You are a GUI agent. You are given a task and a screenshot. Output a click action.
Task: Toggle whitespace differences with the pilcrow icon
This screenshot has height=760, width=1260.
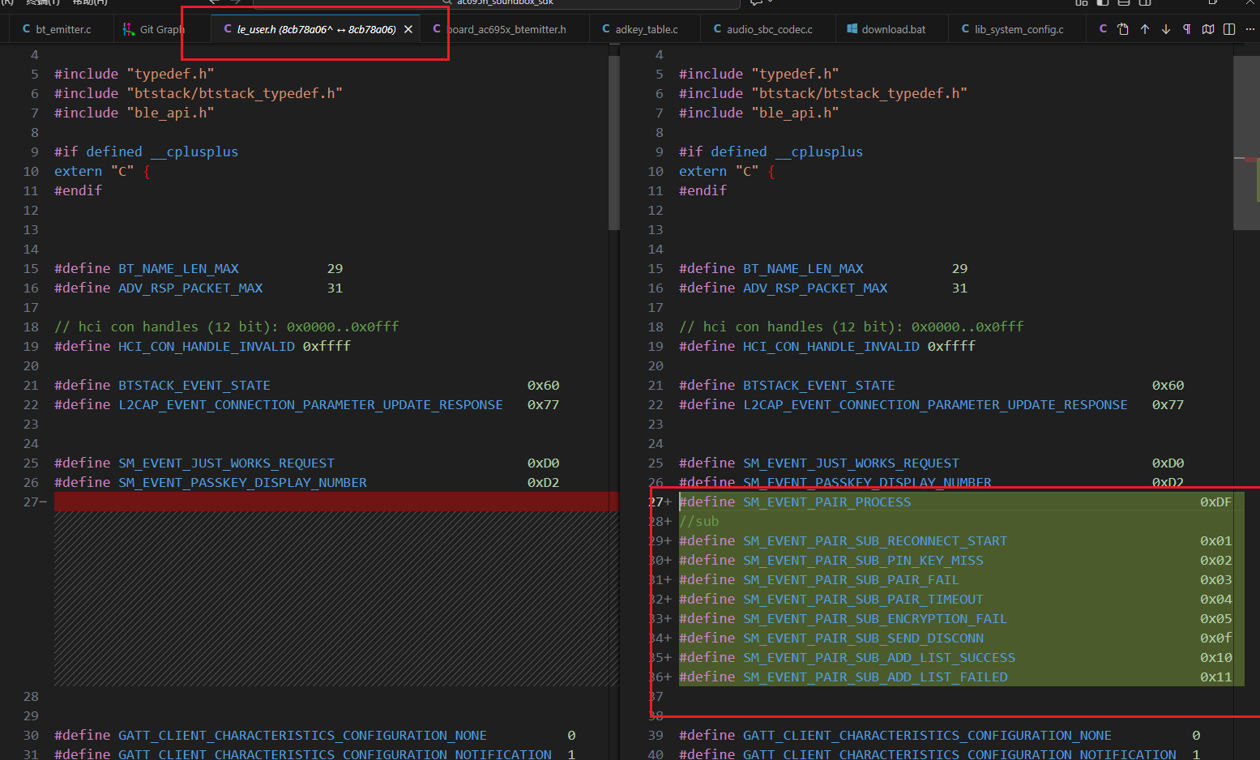(x=1187, y=29)
